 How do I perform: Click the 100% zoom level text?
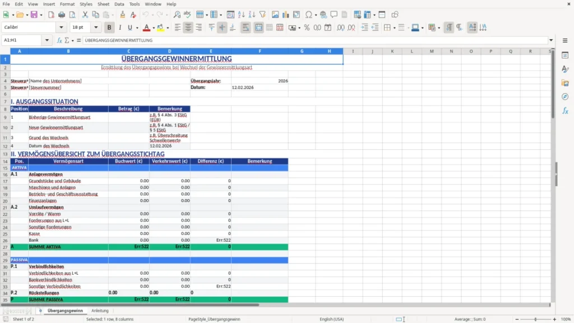[566, 319]
